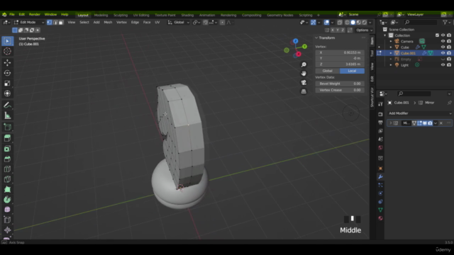
Task: Remove the Mirror modifier with X
Action: coord(441,123)
